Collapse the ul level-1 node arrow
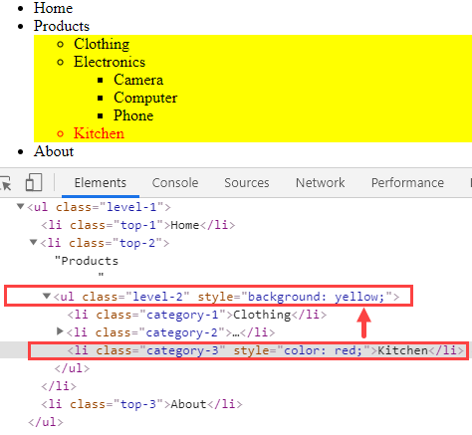 pyautogui.click(x=20, y=207)
